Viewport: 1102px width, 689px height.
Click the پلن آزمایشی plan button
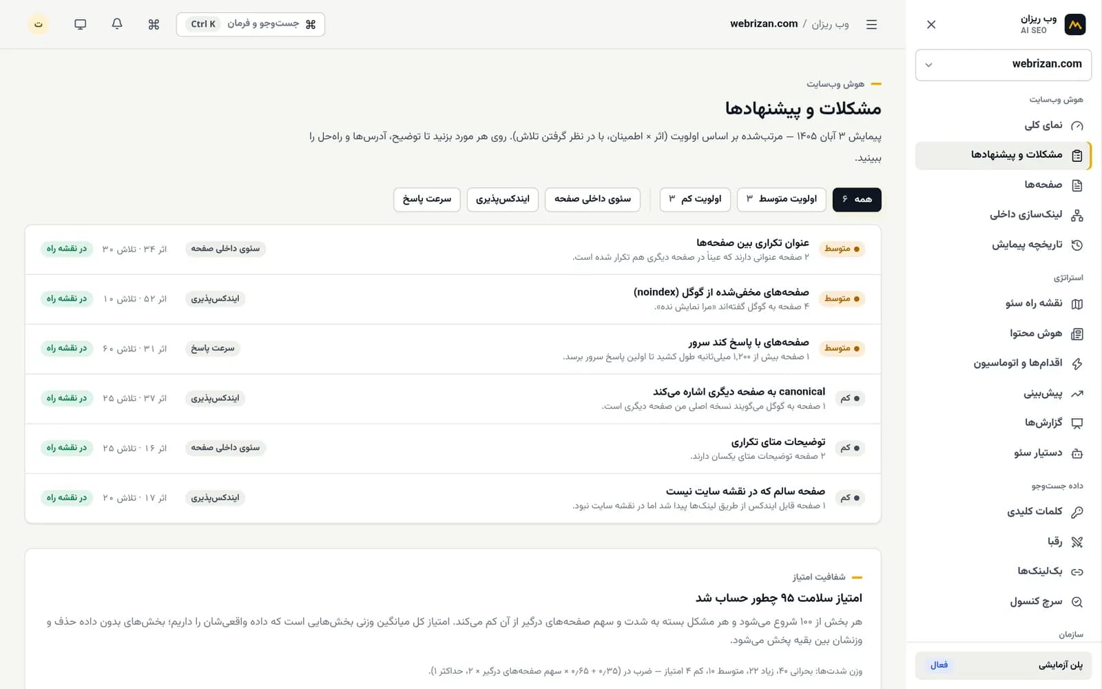click(1004, 665)
